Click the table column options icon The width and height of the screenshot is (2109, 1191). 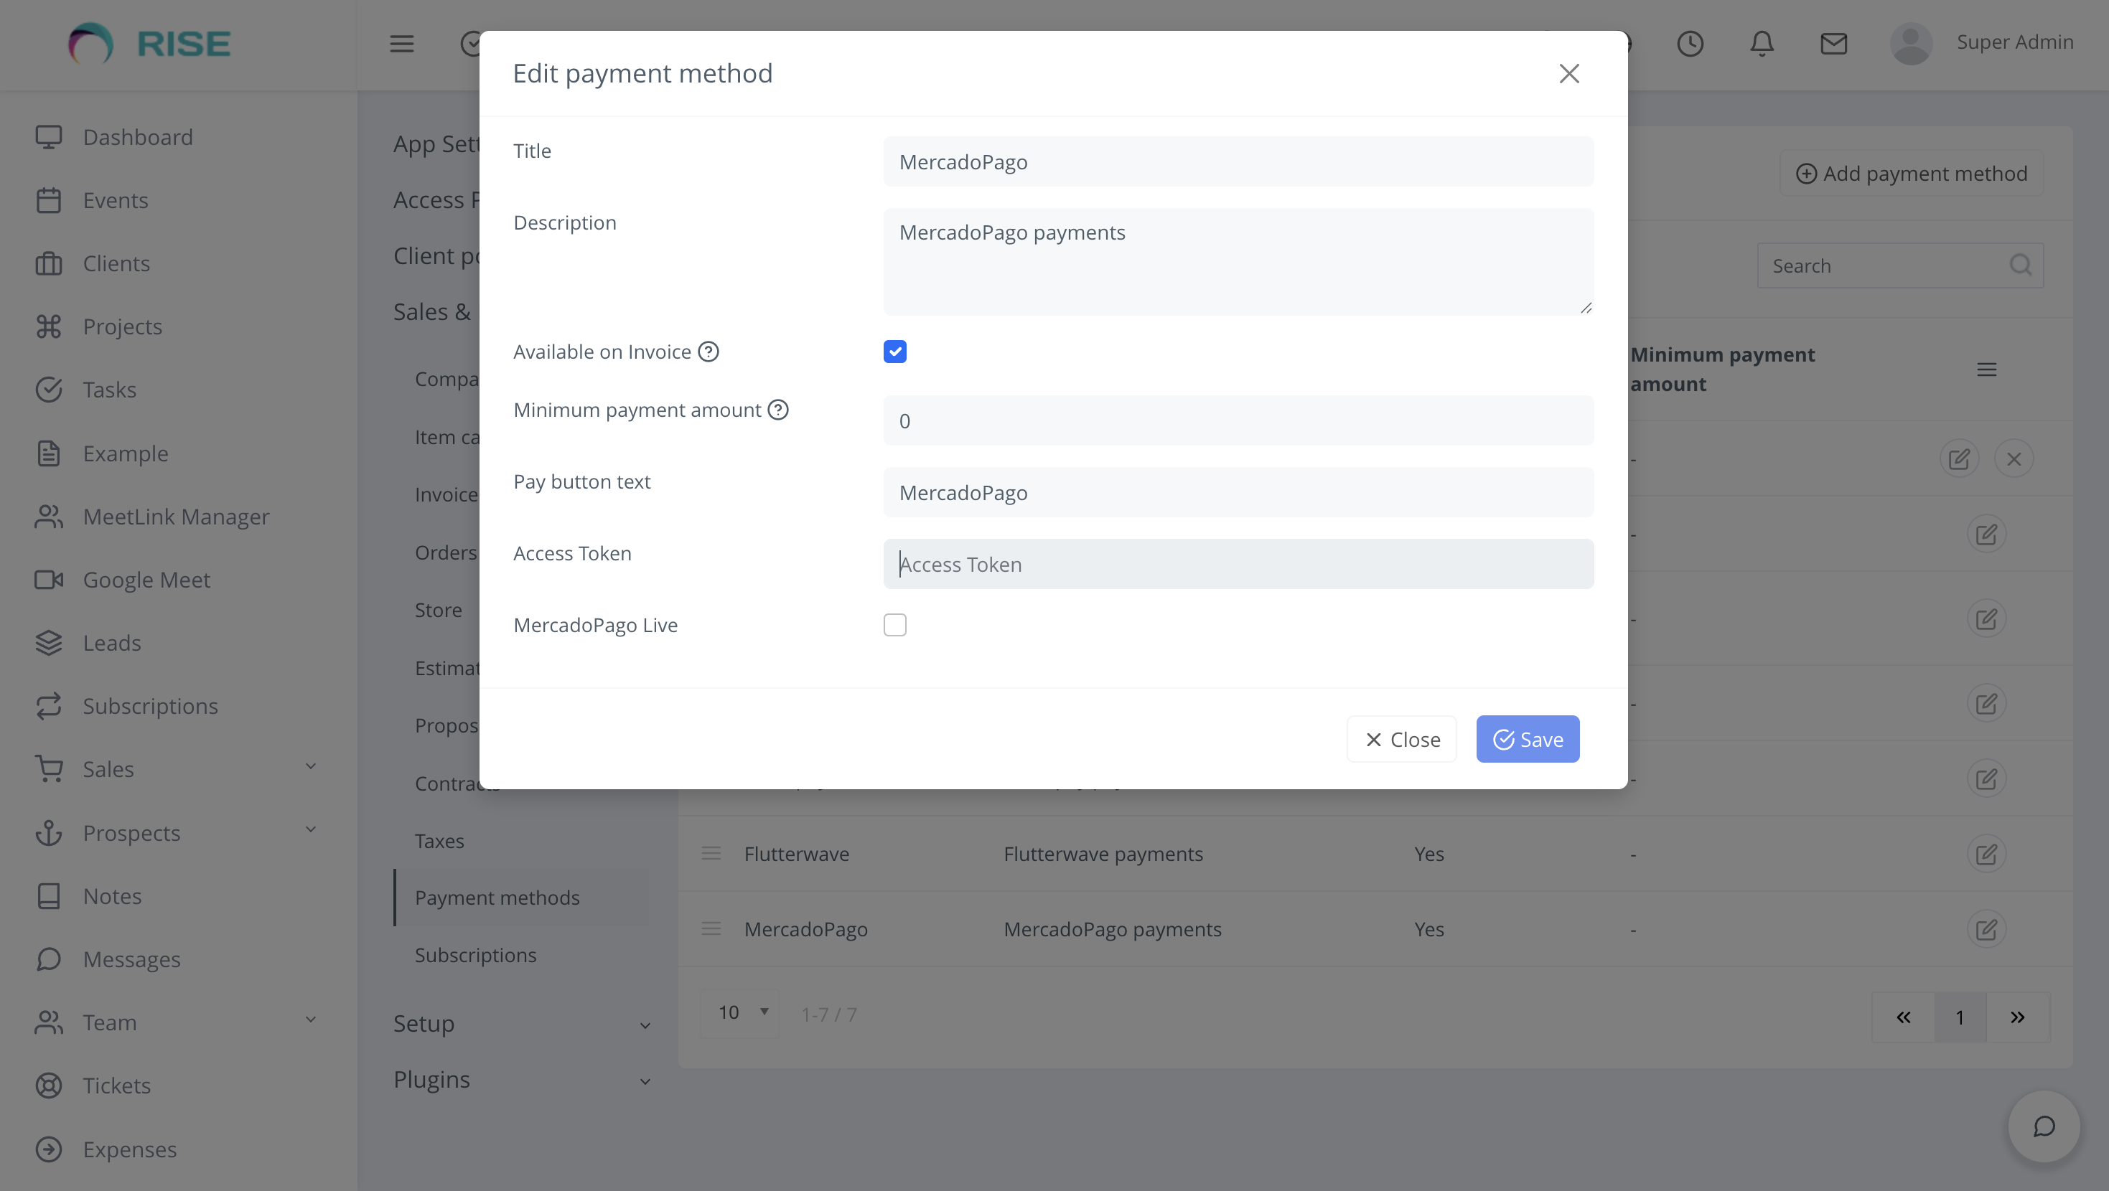click(1988, 369)
